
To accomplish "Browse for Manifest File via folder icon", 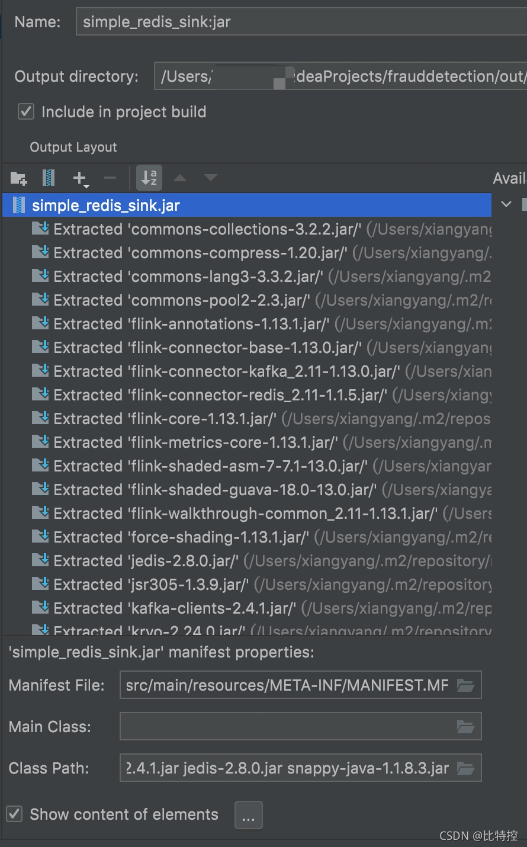I will [x=465, y=685].
